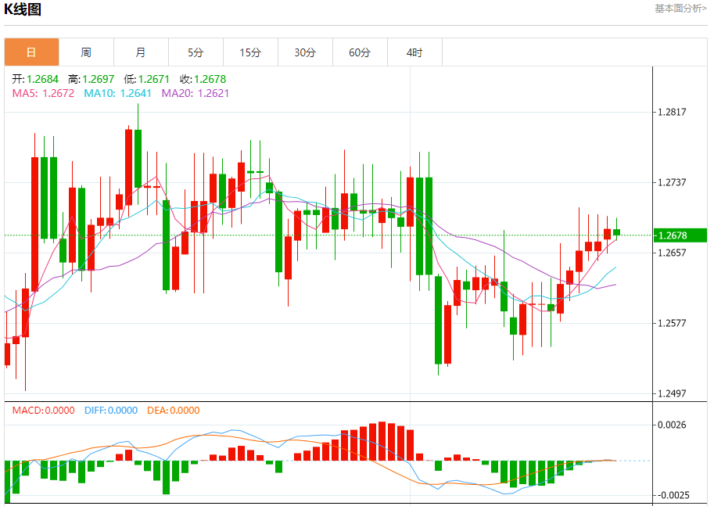714x506 pixels.
Task: Click the DIFF value label
Action: (110, 411)
